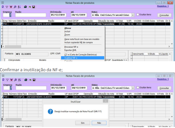This screenshot has width=175, height=128.
Task: Toggle Ocultar itens checkbox in the Inutilizar dialog window
Action: (138, 88)
